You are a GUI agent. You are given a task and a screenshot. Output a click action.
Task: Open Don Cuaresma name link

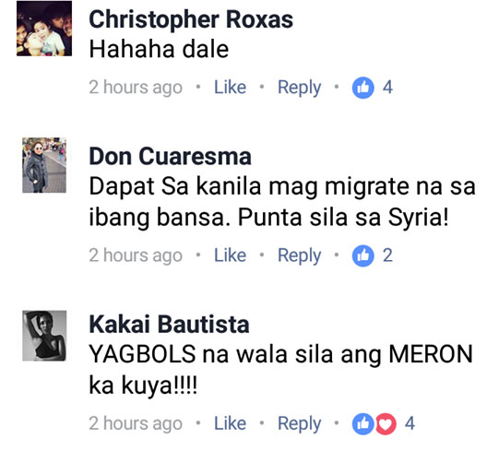pos(171,156)
